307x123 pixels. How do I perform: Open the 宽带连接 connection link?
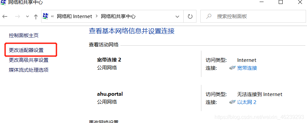[247, 68]
